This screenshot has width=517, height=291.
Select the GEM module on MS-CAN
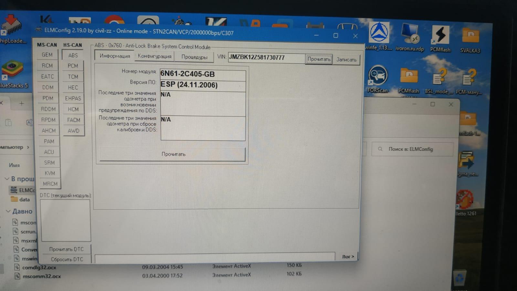(47, 55)
